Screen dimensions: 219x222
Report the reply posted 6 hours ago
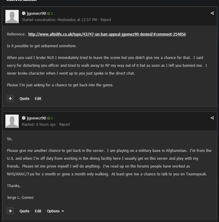[x=64, y=125]
